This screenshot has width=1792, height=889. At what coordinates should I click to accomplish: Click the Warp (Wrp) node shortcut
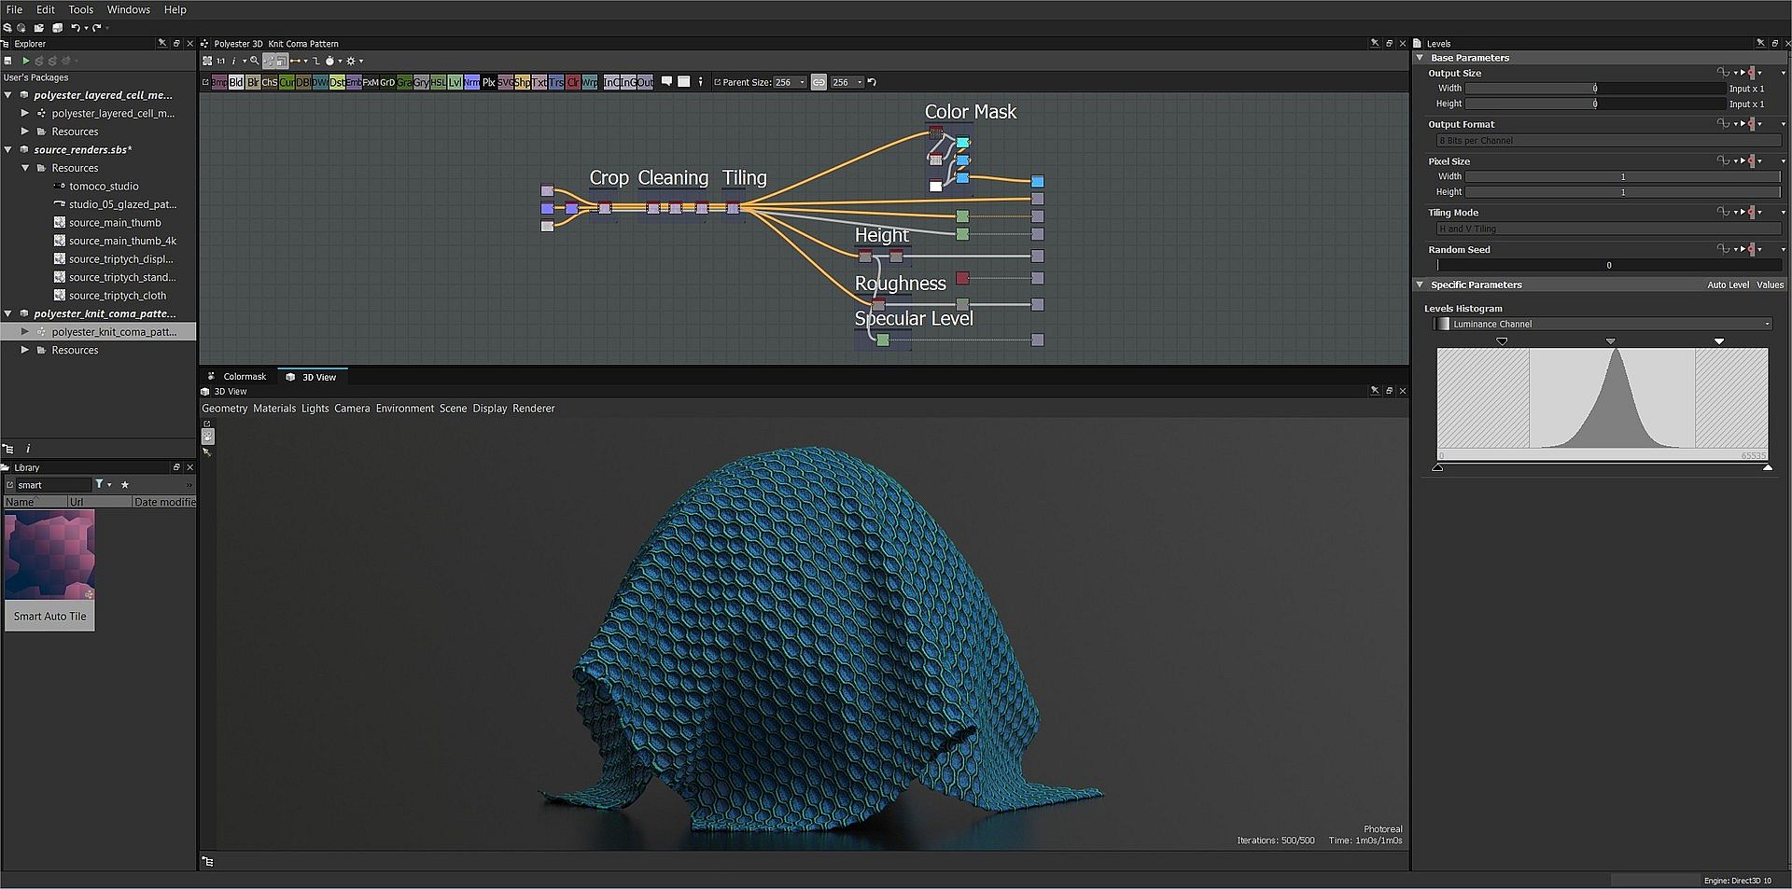click(590, 82)
